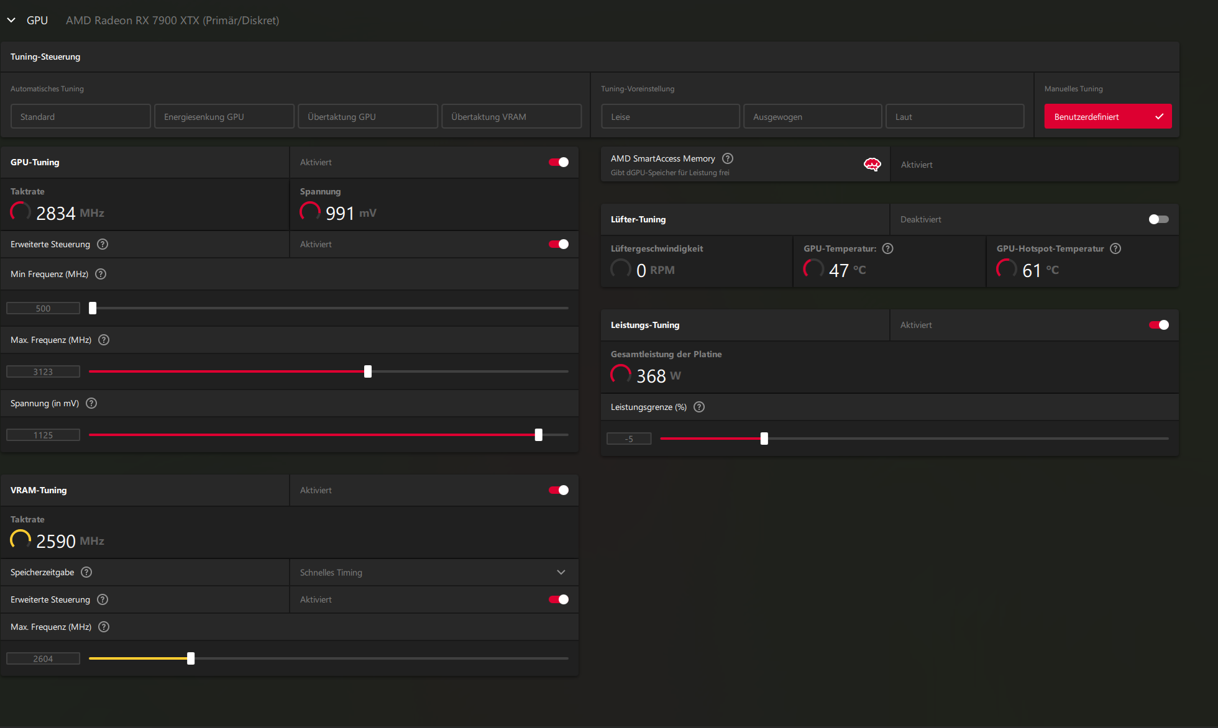Click help icon next to GPU-Temperatur
Viewport: 1218px width, 728px height.
(x=887, y=248)
